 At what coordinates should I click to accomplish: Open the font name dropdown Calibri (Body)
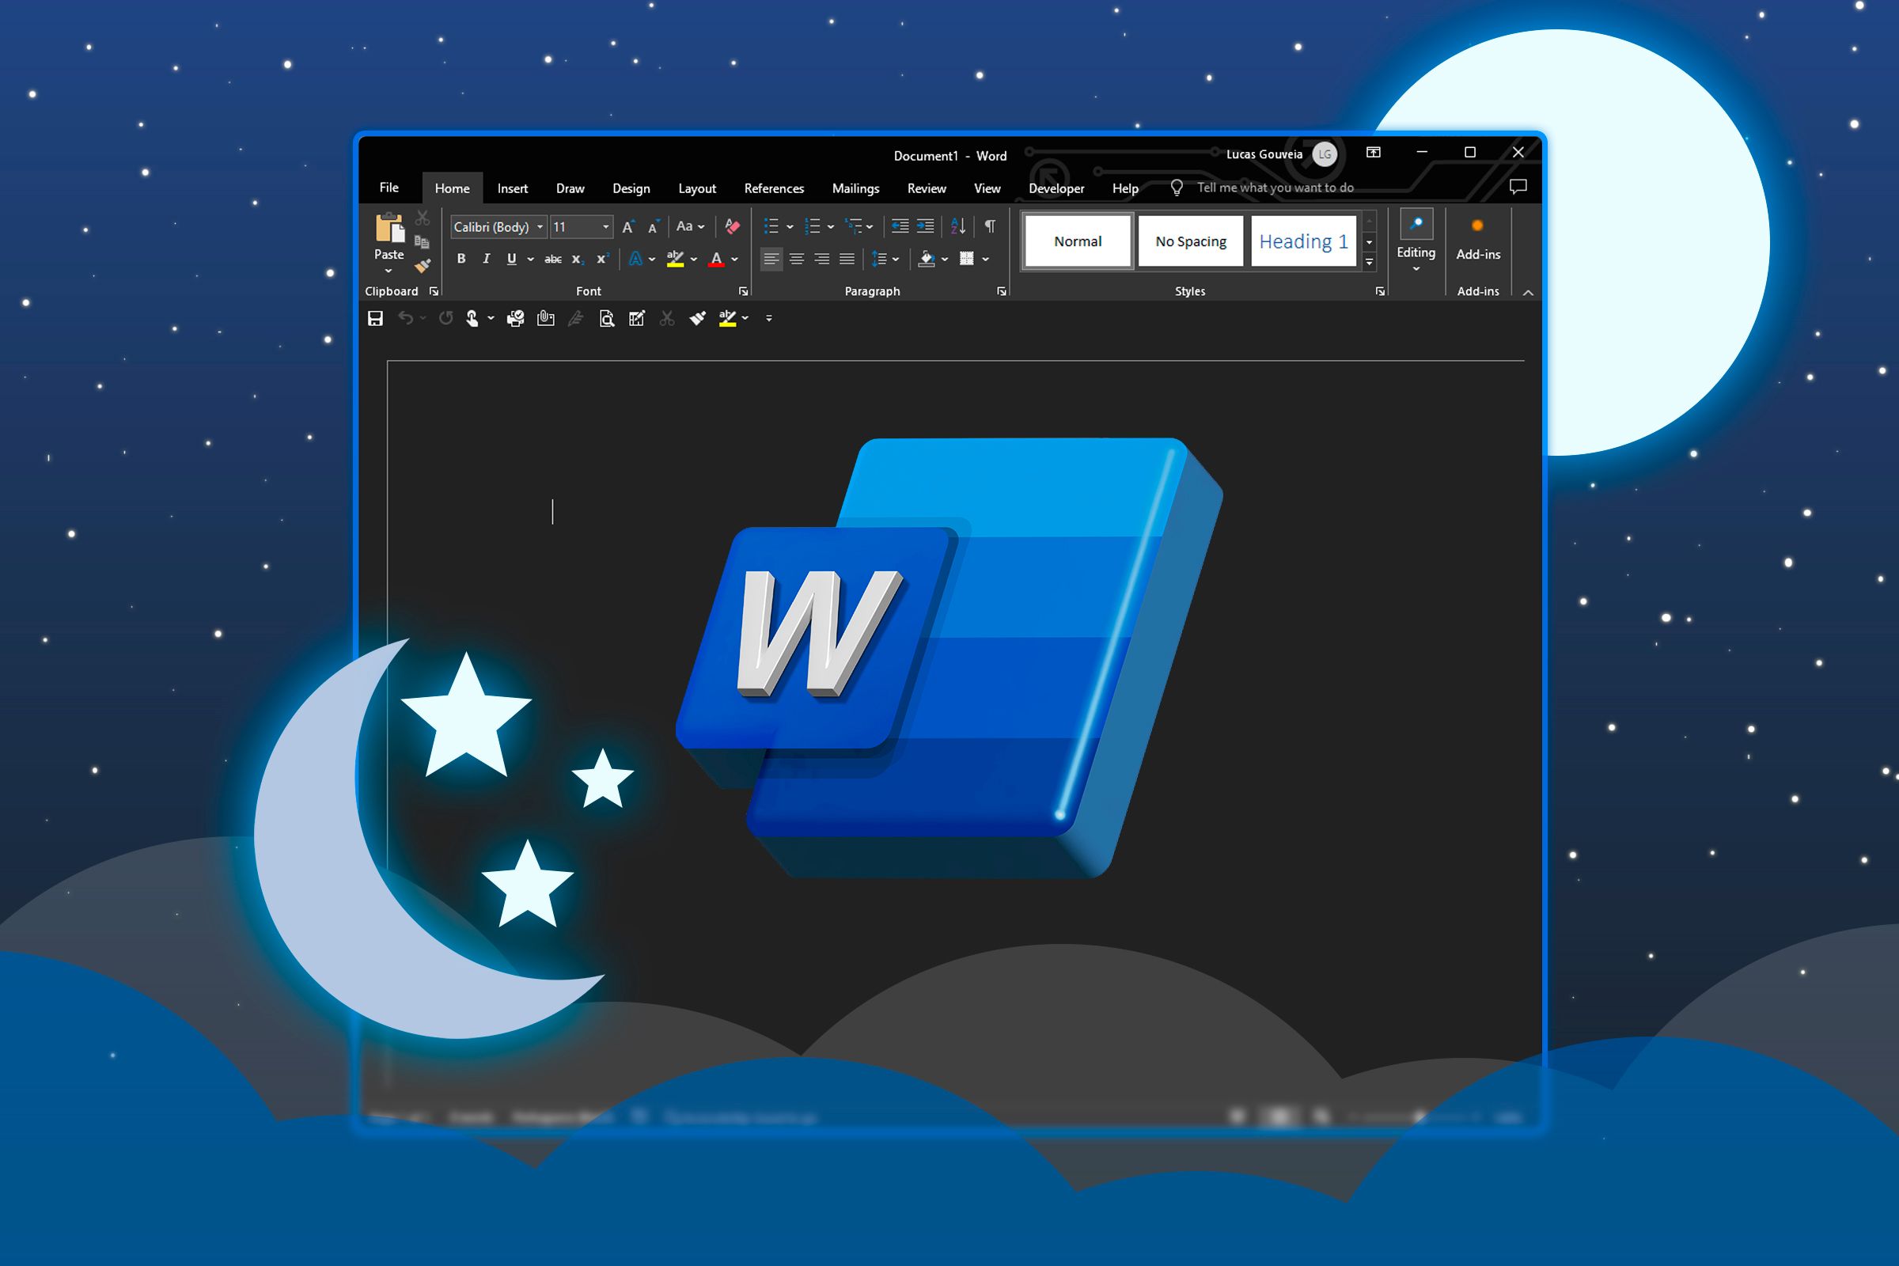click(540, 227)
